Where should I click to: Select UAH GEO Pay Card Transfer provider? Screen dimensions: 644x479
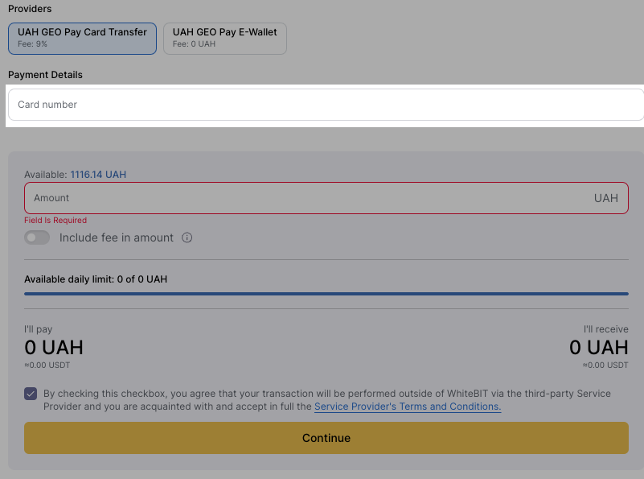click(82, 39)
